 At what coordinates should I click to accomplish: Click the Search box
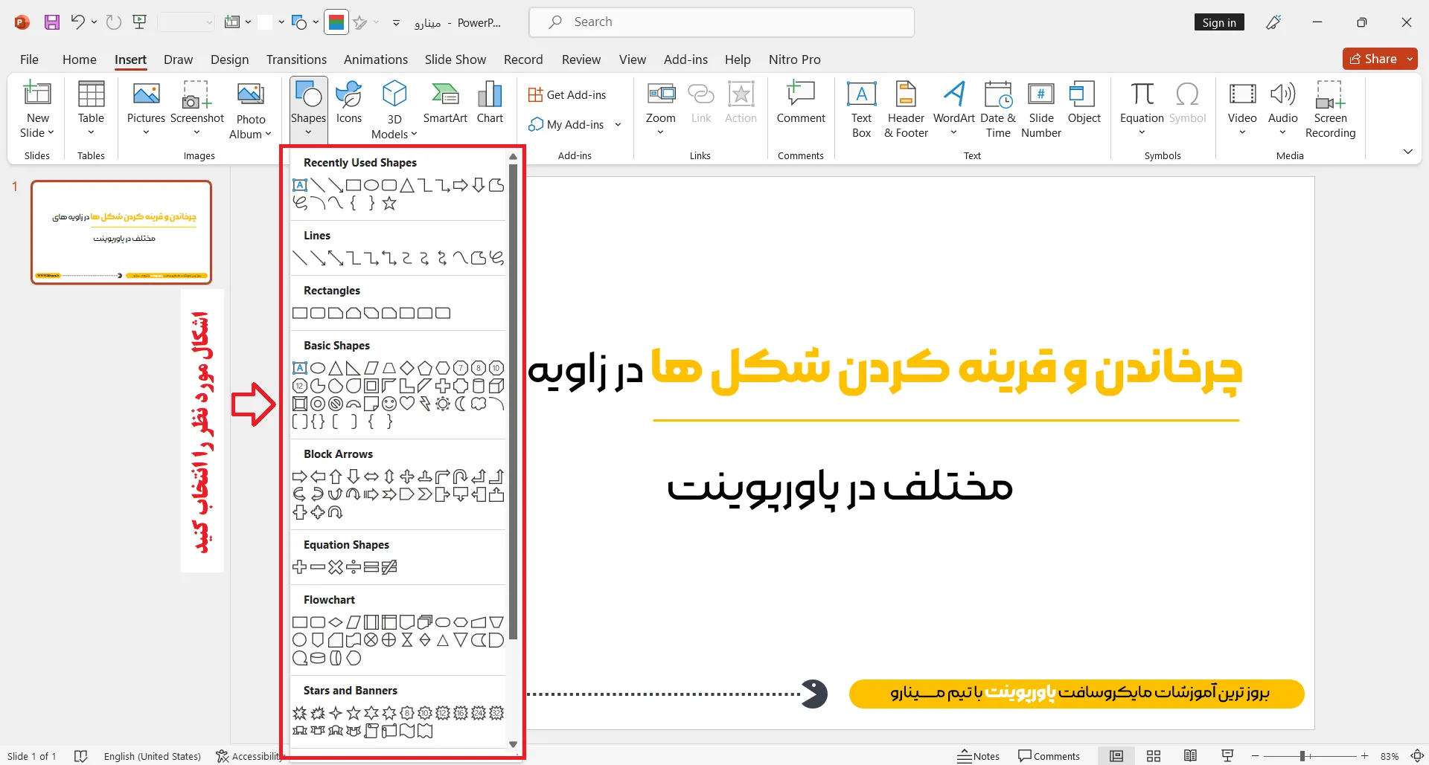(x=721, y=22)
